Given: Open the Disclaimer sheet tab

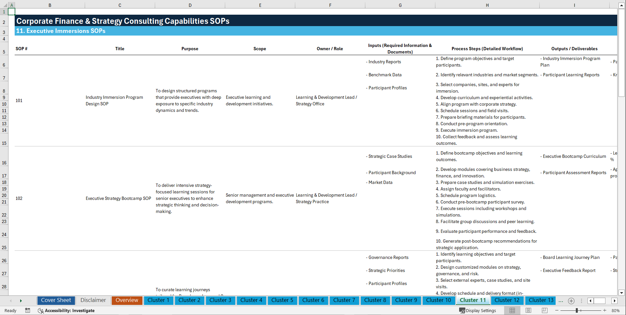Looking at the screenshot, I should point(93,300).
